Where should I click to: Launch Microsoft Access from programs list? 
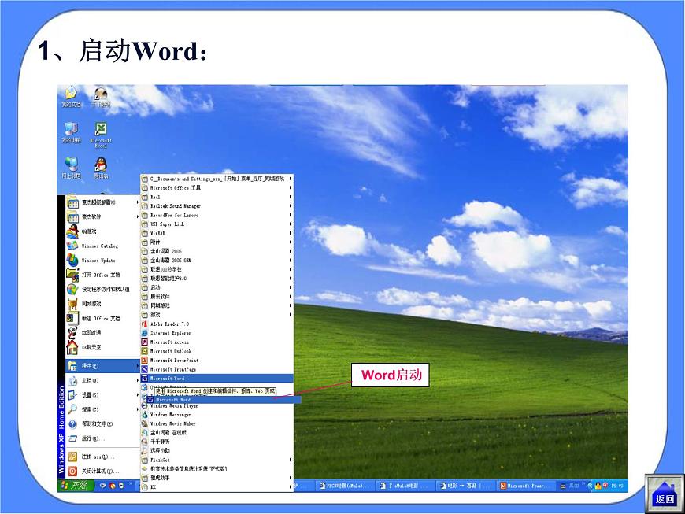(x=217, y=342)
